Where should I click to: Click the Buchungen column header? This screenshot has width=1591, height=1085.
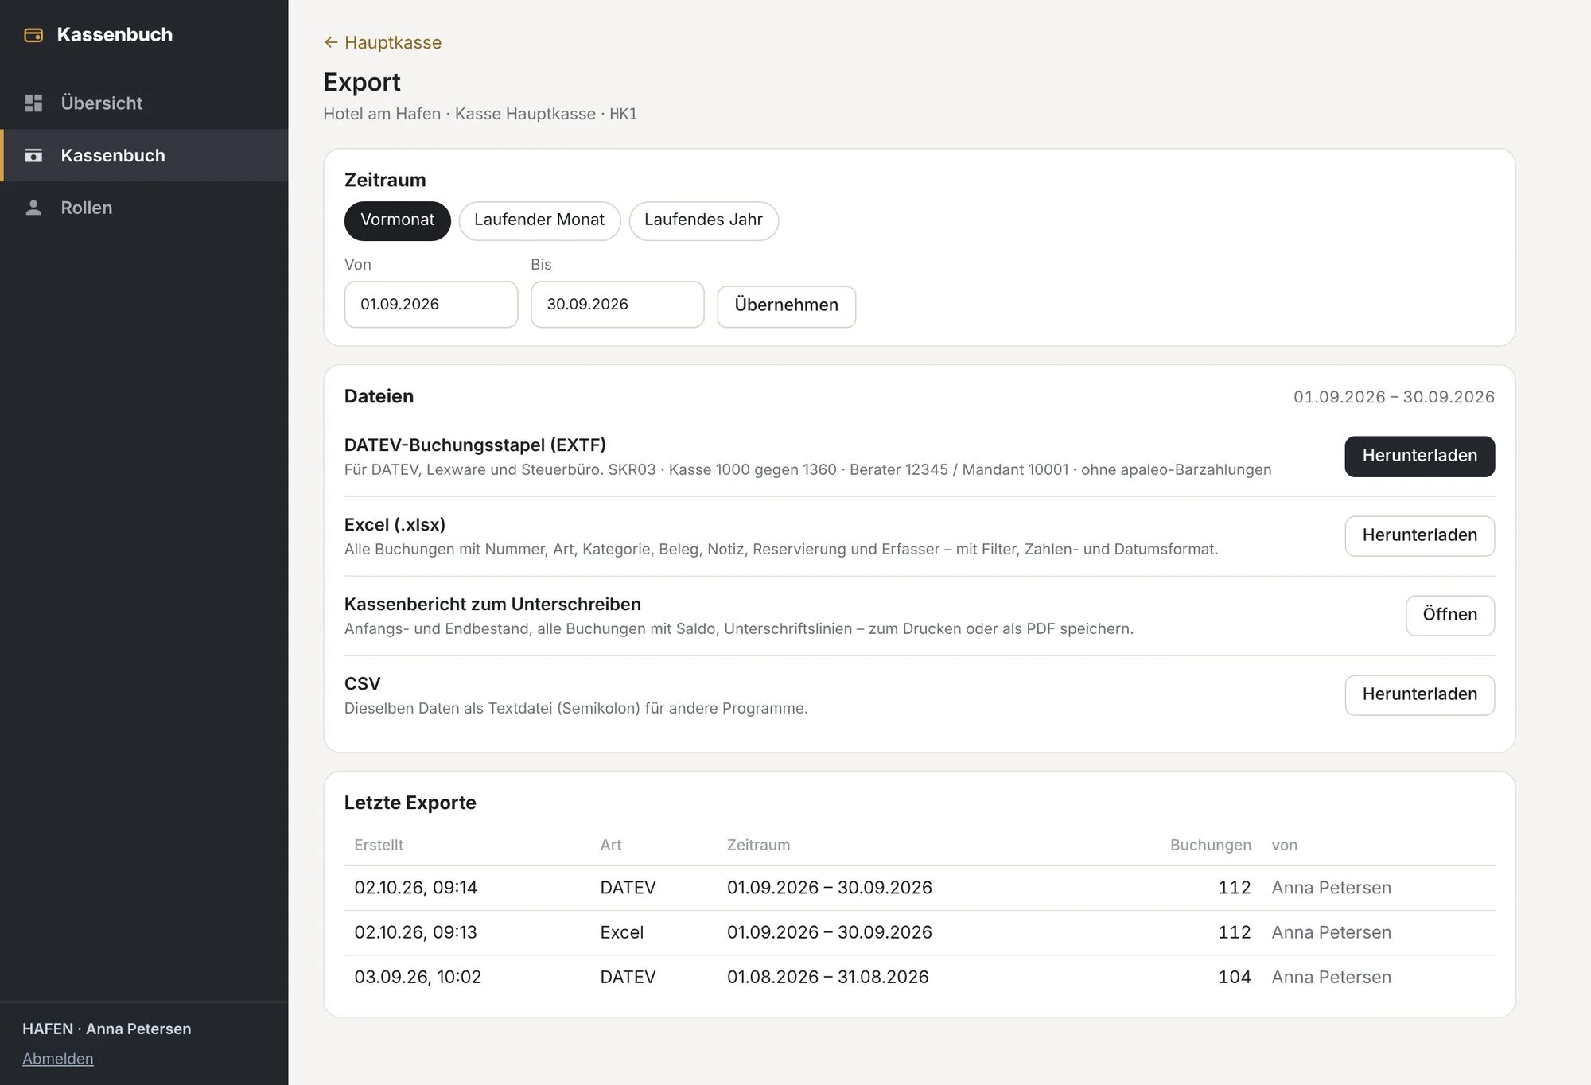click(x=1210, y=845)
